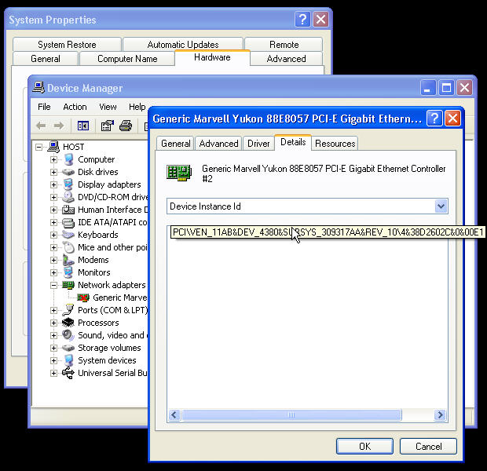
Task: Click the OK button
Action: click(x=364, y=446)
